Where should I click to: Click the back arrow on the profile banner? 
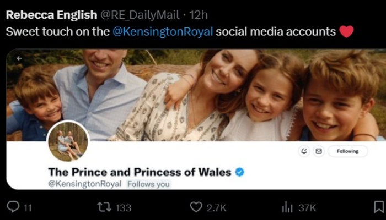click(x=19, y=58)
